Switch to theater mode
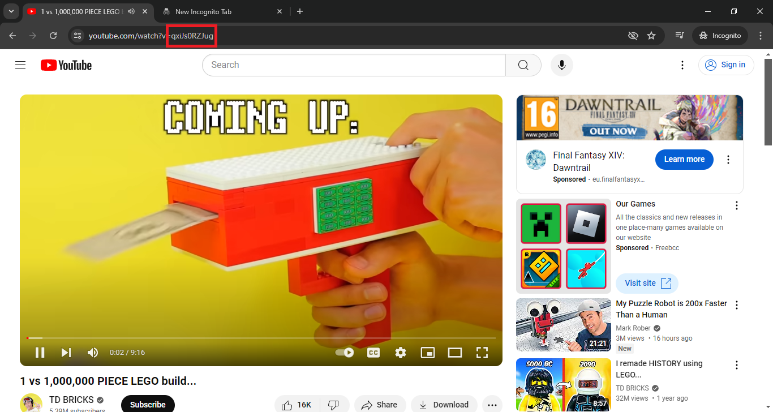 455,353
